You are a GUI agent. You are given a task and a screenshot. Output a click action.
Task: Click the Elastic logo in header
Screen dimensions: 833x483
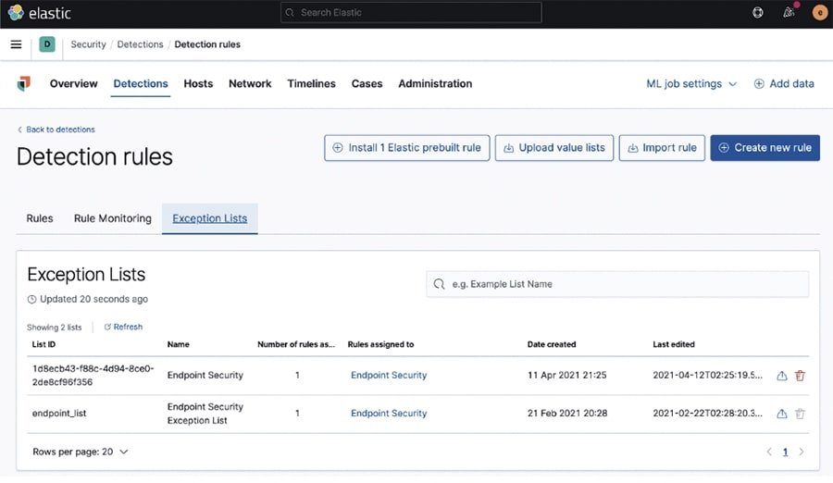click(39, 13)
